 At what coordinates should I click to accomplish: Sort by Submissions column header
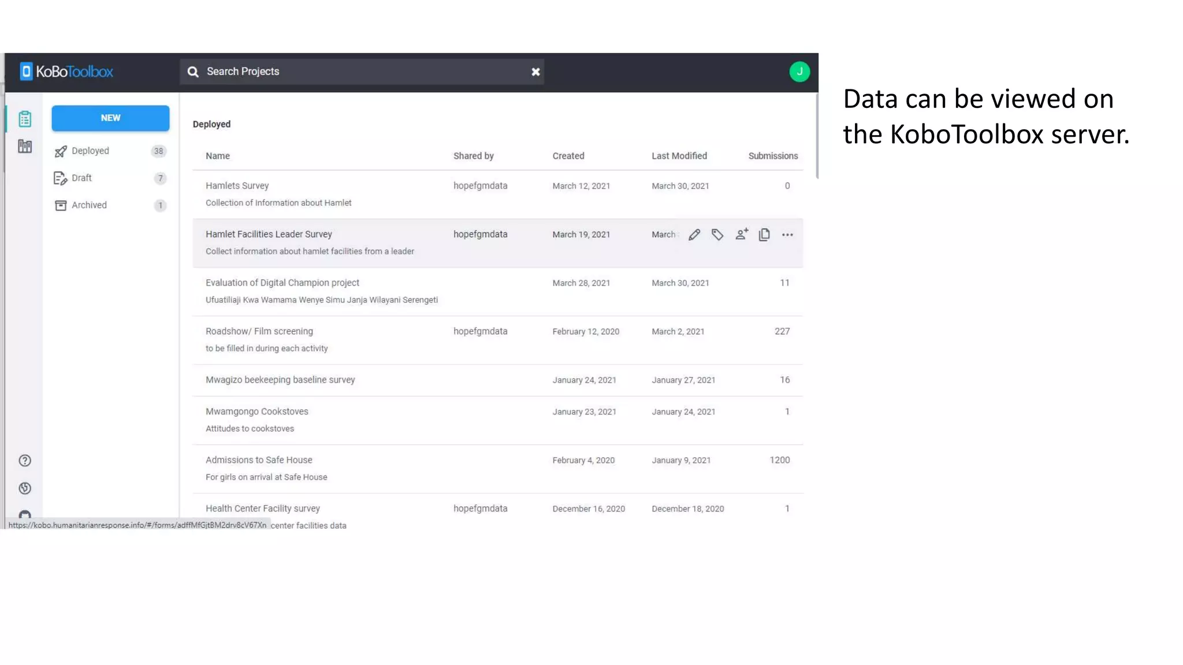pyautogui.click(x=773, y=156)
